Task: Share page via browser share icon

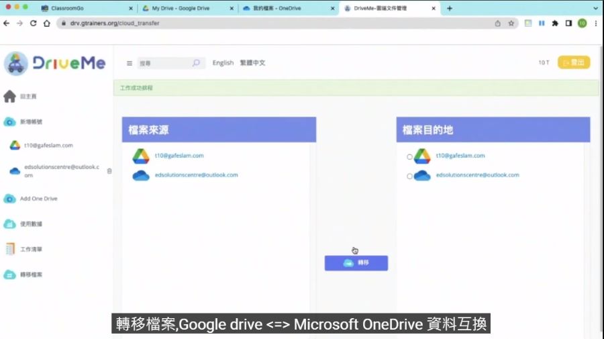Action: pyautogui.click(x=498, y=23)
